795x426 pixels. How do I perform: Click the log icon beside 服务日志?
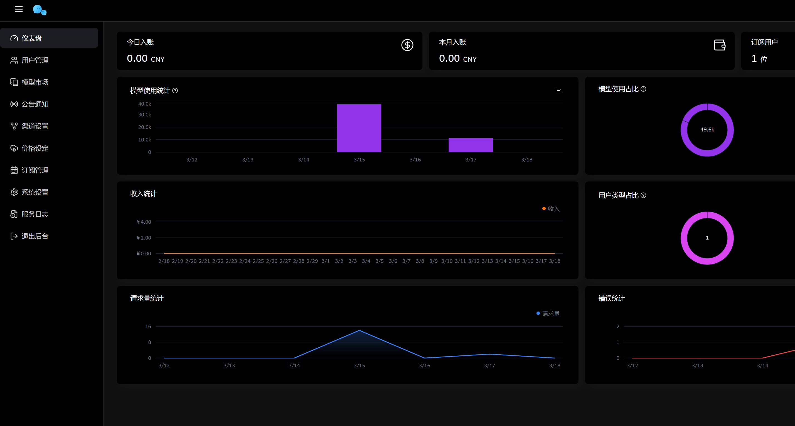click(14, 214)
